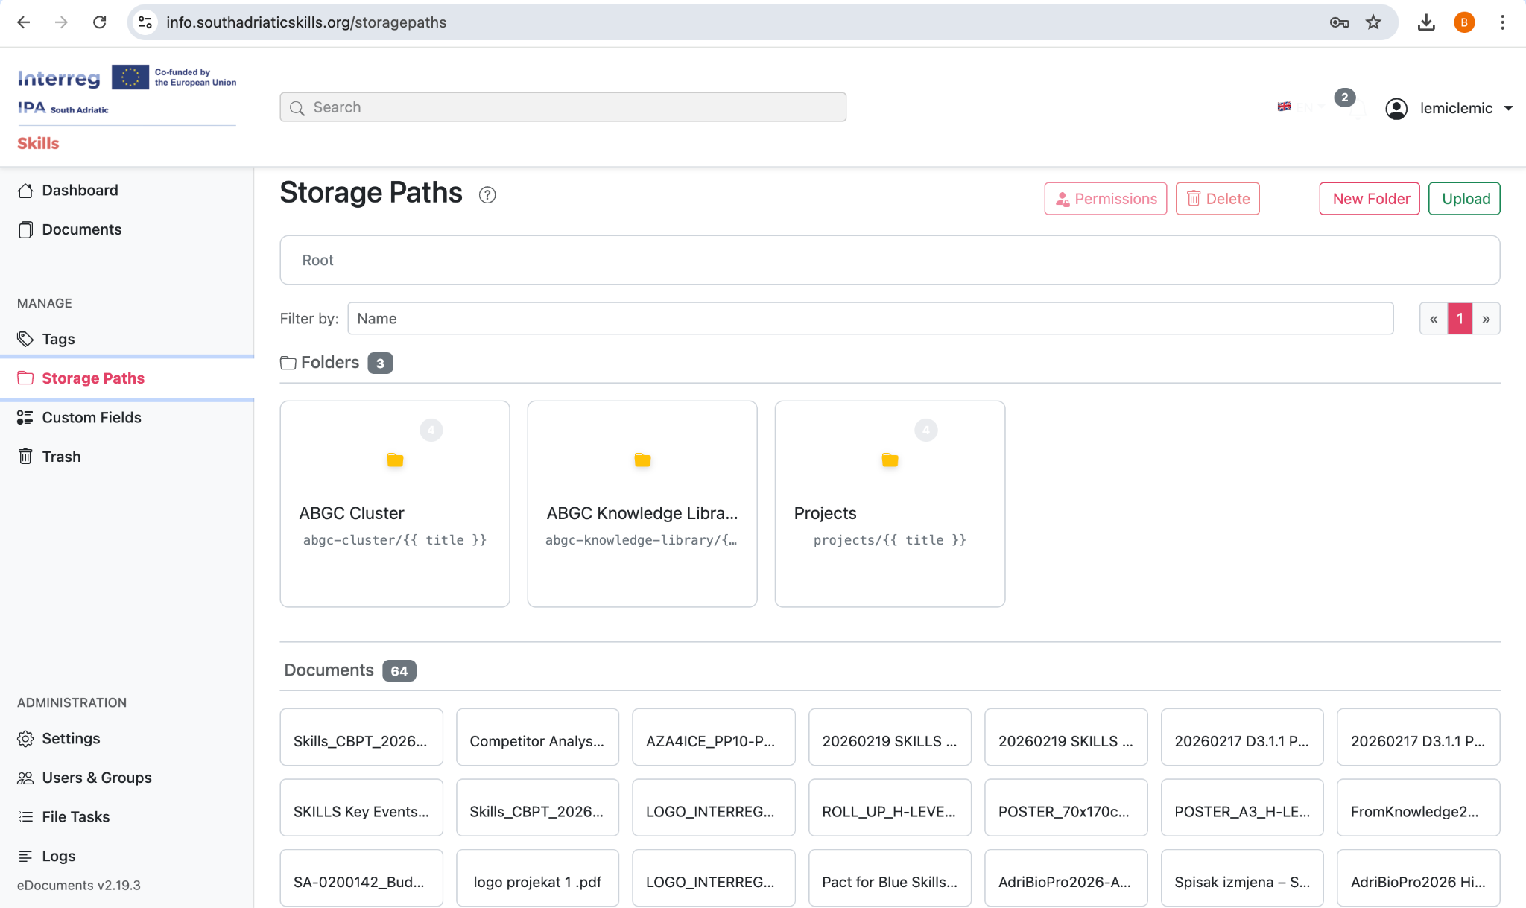This screenshot has width=1526, height=908.
Task: Open the Dashboard page
Action: 80,190
